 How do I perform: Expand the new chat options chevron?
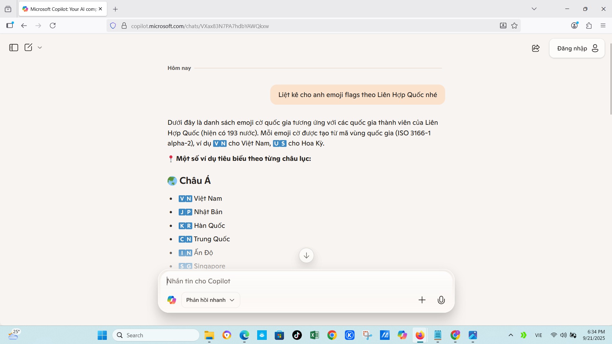40,48
